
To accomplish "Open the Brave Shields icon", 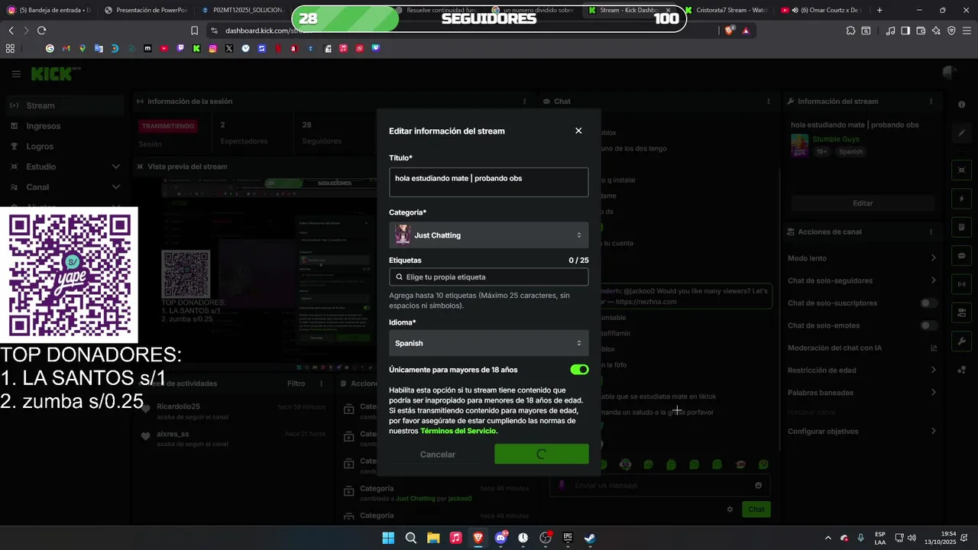I will point(730,31).
